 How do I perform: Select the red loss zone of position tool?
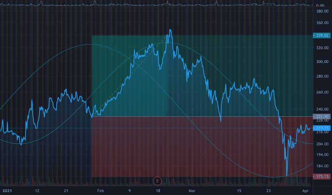point(202,146)
